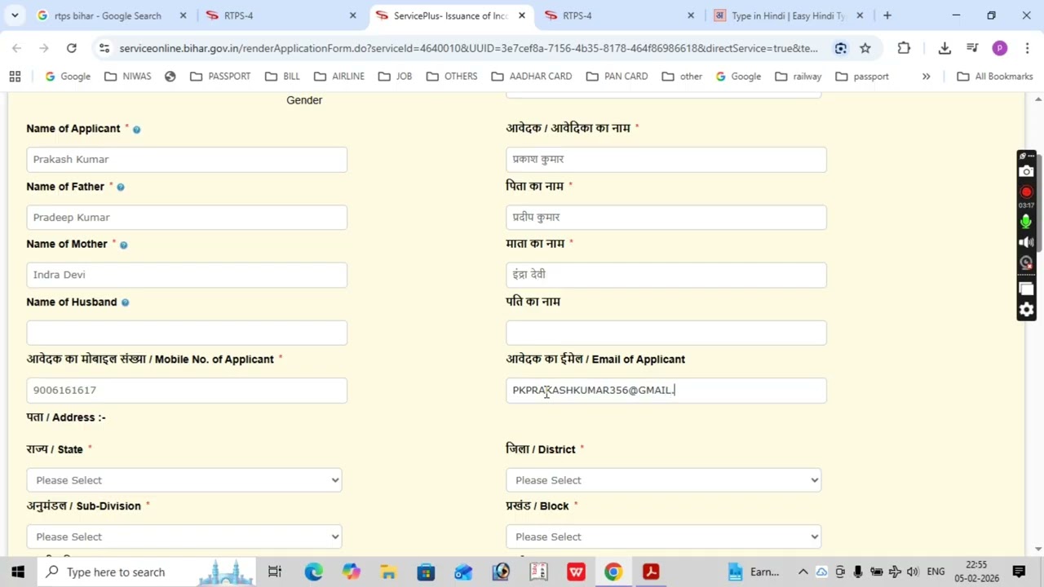Open WPS Office from taskbar
Viewport: 1044px width, 587px height.
(576, 572)
